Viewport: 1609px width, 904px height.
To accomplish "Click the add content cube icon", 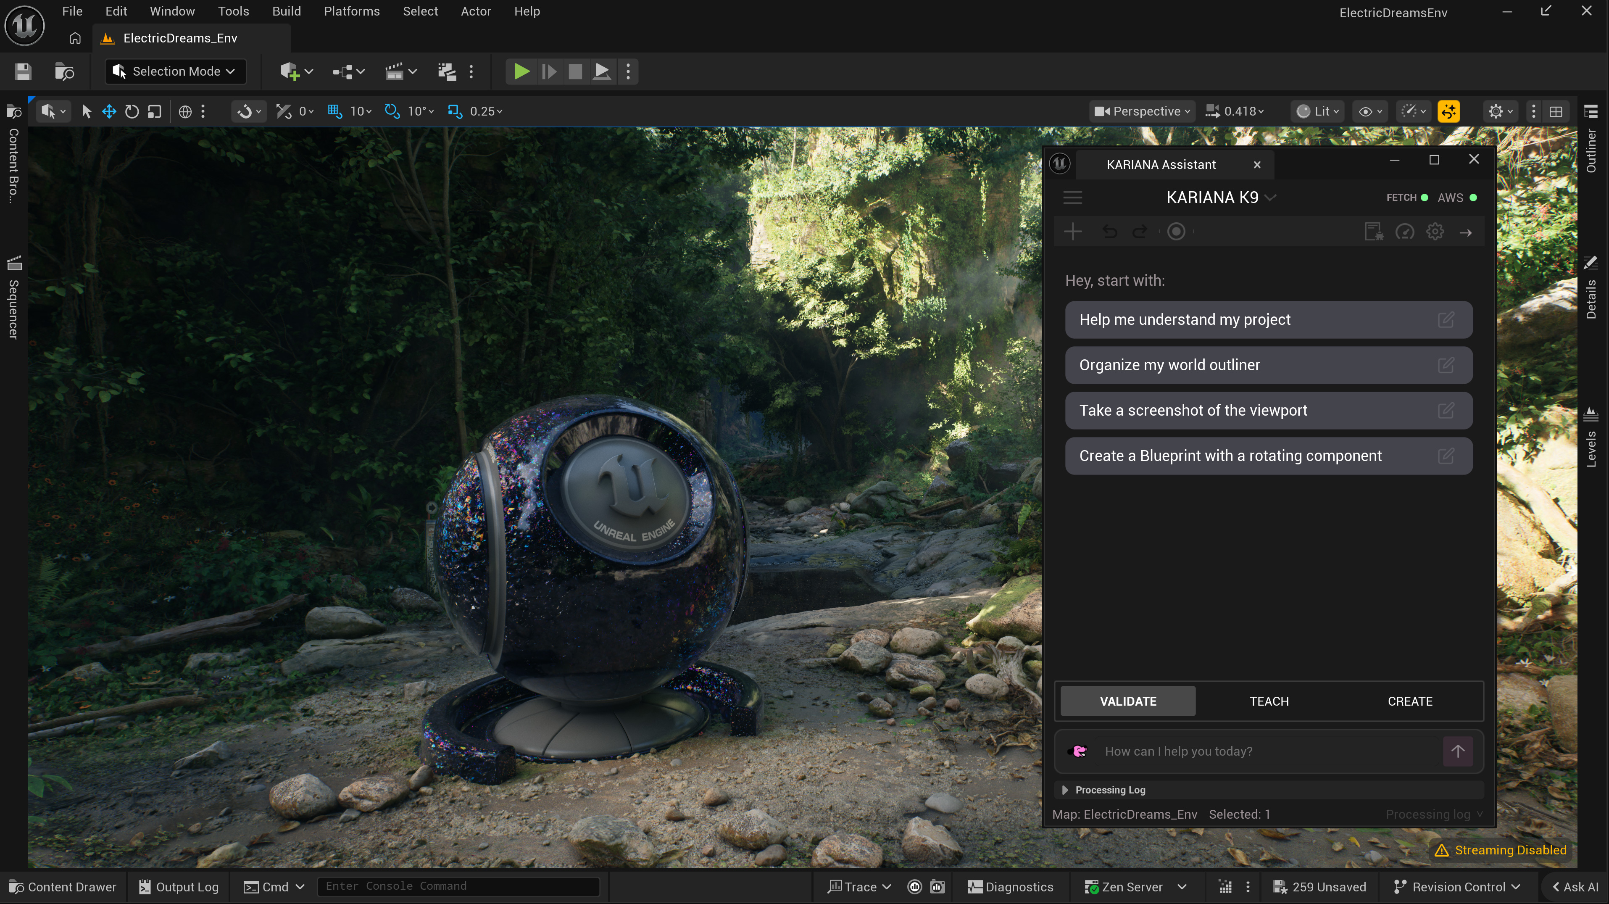I will pos(289,71).
